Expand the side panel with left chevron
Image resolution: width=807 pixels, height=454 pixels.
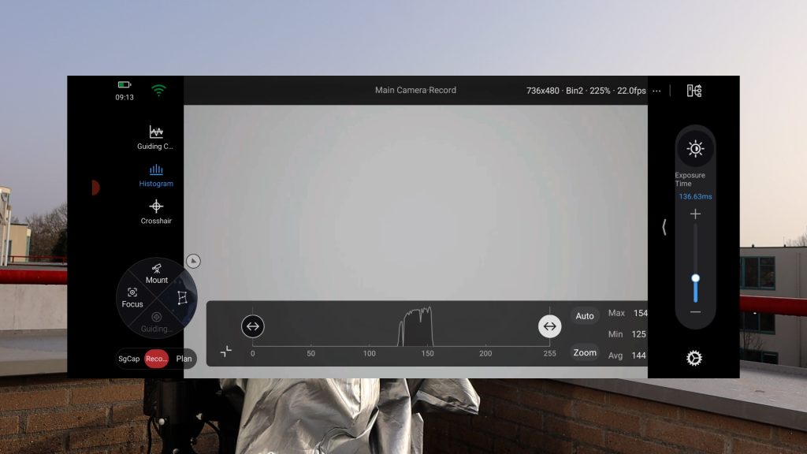[664, 227]
